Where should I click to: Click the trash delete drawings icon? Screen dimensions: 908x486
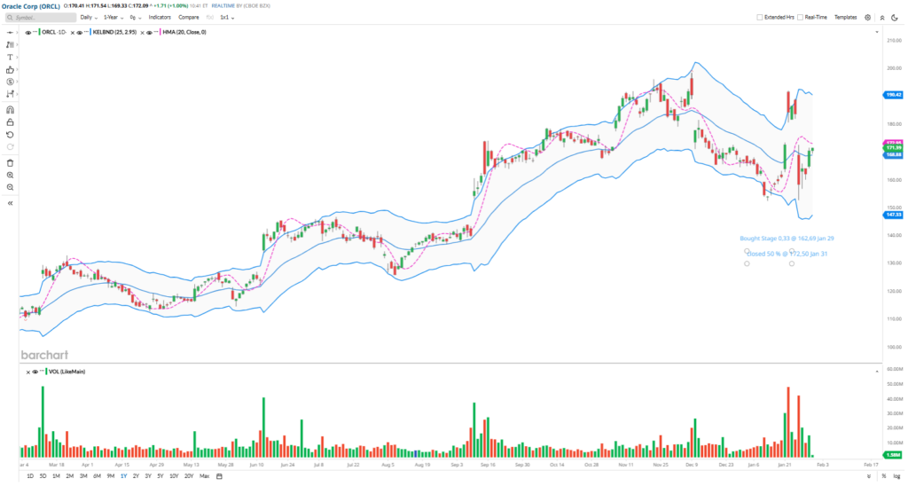pos(10,163)
